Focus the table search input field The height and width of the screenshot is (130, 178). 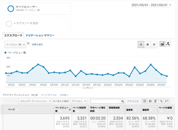click(105, 101)
